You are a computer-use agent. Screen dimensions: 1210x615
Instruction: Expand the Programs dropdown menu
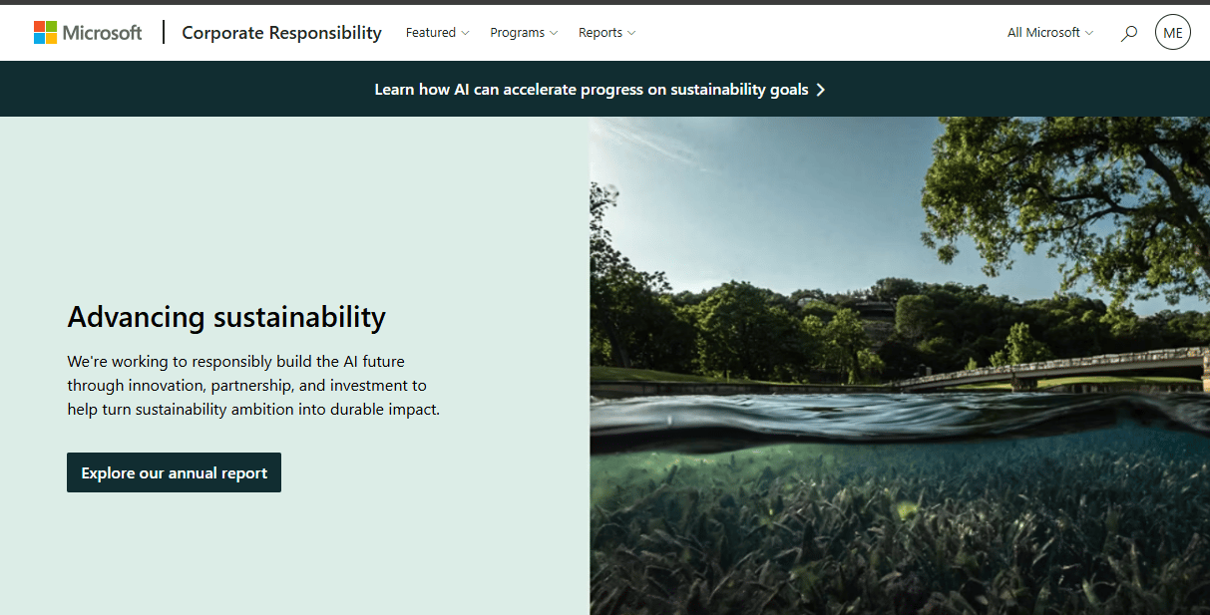click(x=524, y=33)
